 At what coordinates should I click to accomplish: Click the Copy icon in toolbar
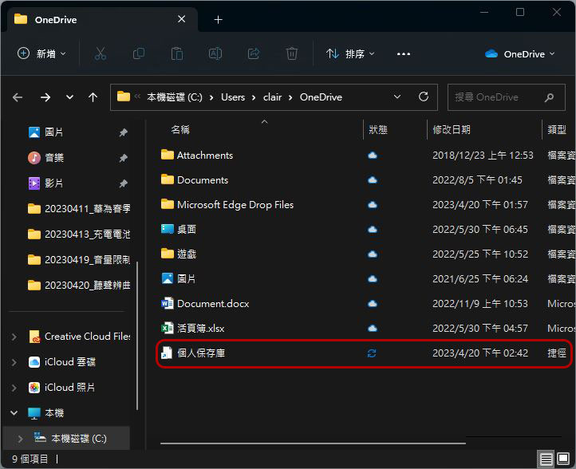139,53
